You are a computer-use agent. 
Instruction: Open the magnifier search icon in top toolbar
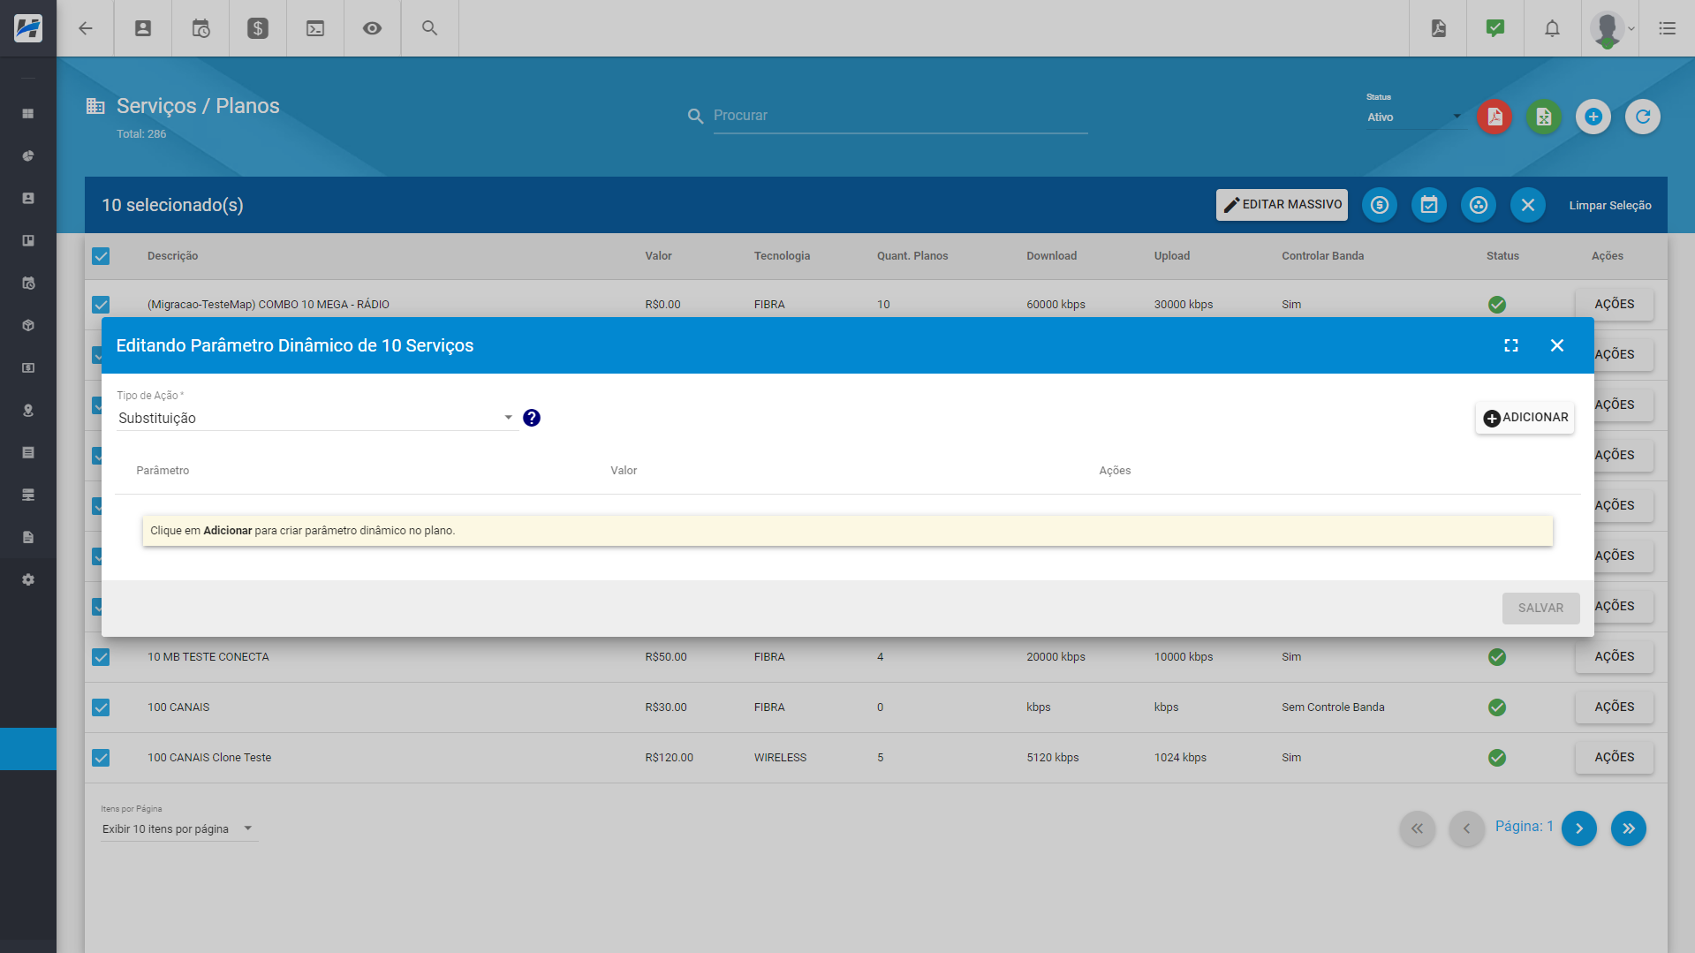429,28
